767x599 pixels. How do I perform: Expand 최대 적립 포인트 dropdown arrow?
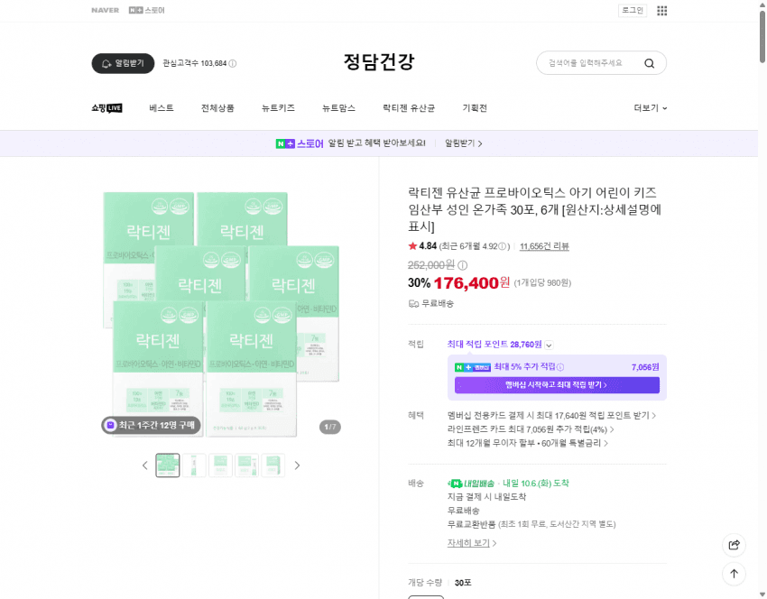tap(549, 346)
